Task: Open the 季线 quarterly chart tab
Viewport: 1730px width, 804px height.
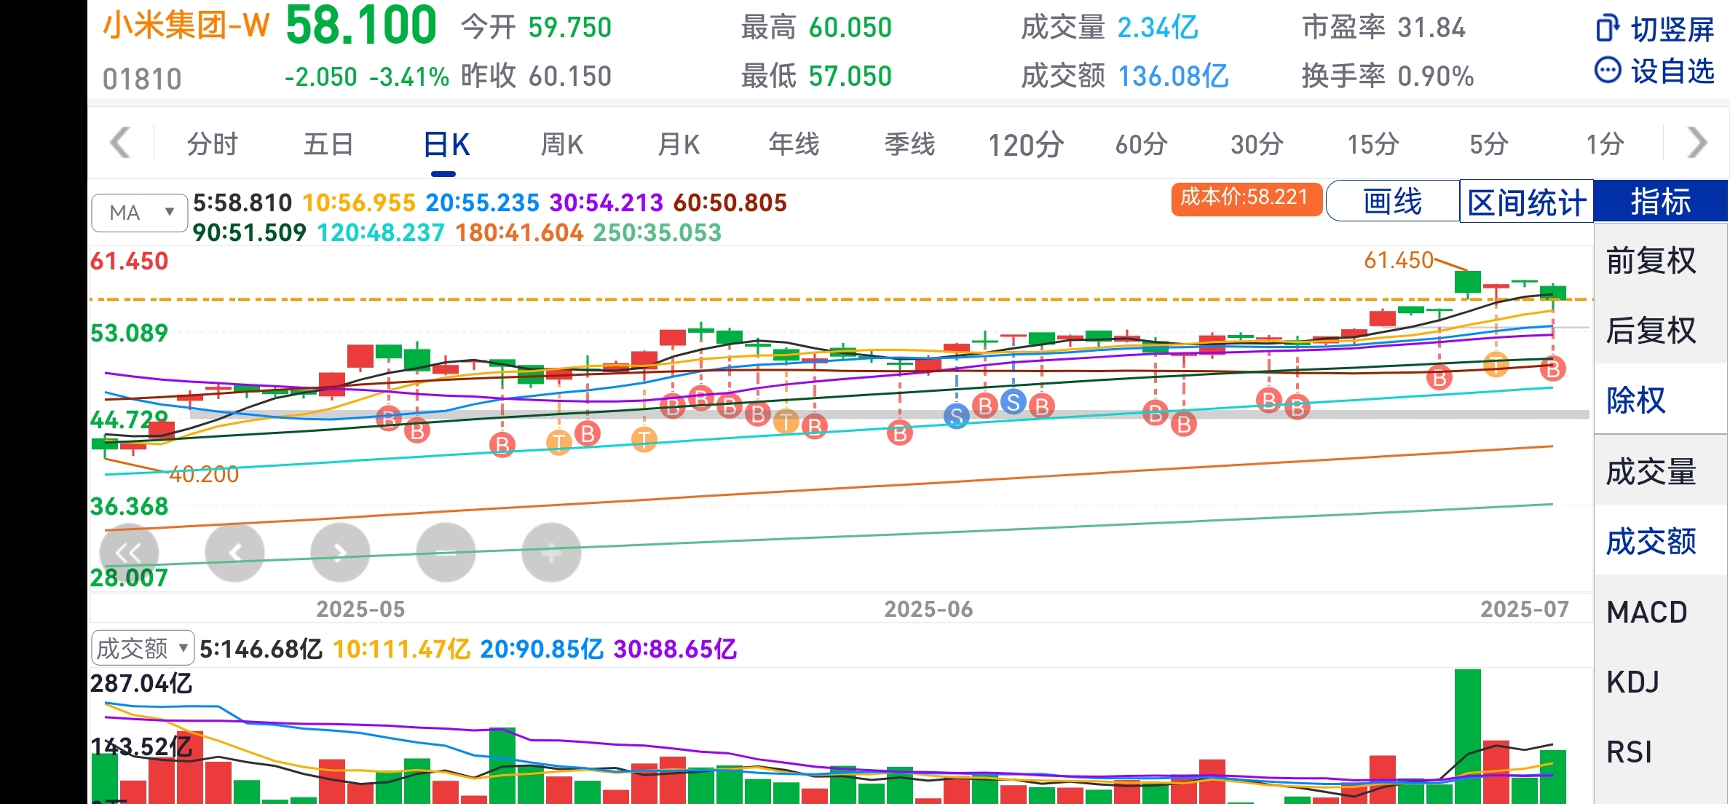Action: (x=909, y=144)
